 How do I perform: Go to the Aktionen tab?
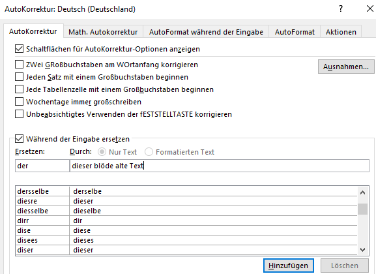click(x=341, y=32)
